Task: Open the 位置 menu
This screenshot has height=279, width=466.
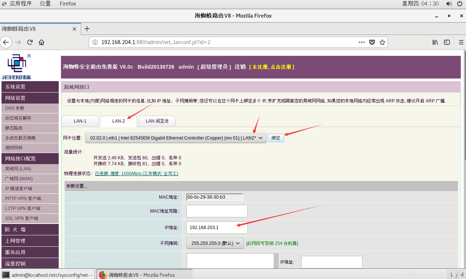Action: [x=45, y=4]
